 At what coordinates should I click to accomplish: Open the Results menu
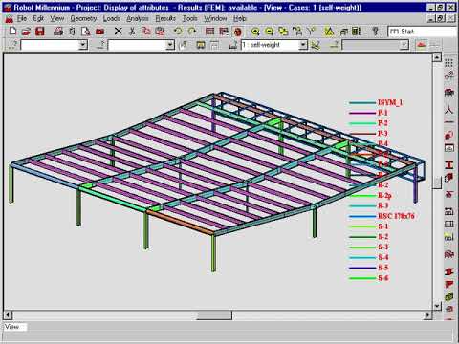(165, 19)
